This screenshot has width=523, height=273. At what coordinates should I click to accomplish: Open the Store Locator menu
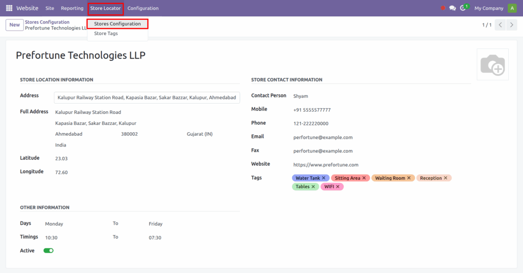(x=105, y=8)
